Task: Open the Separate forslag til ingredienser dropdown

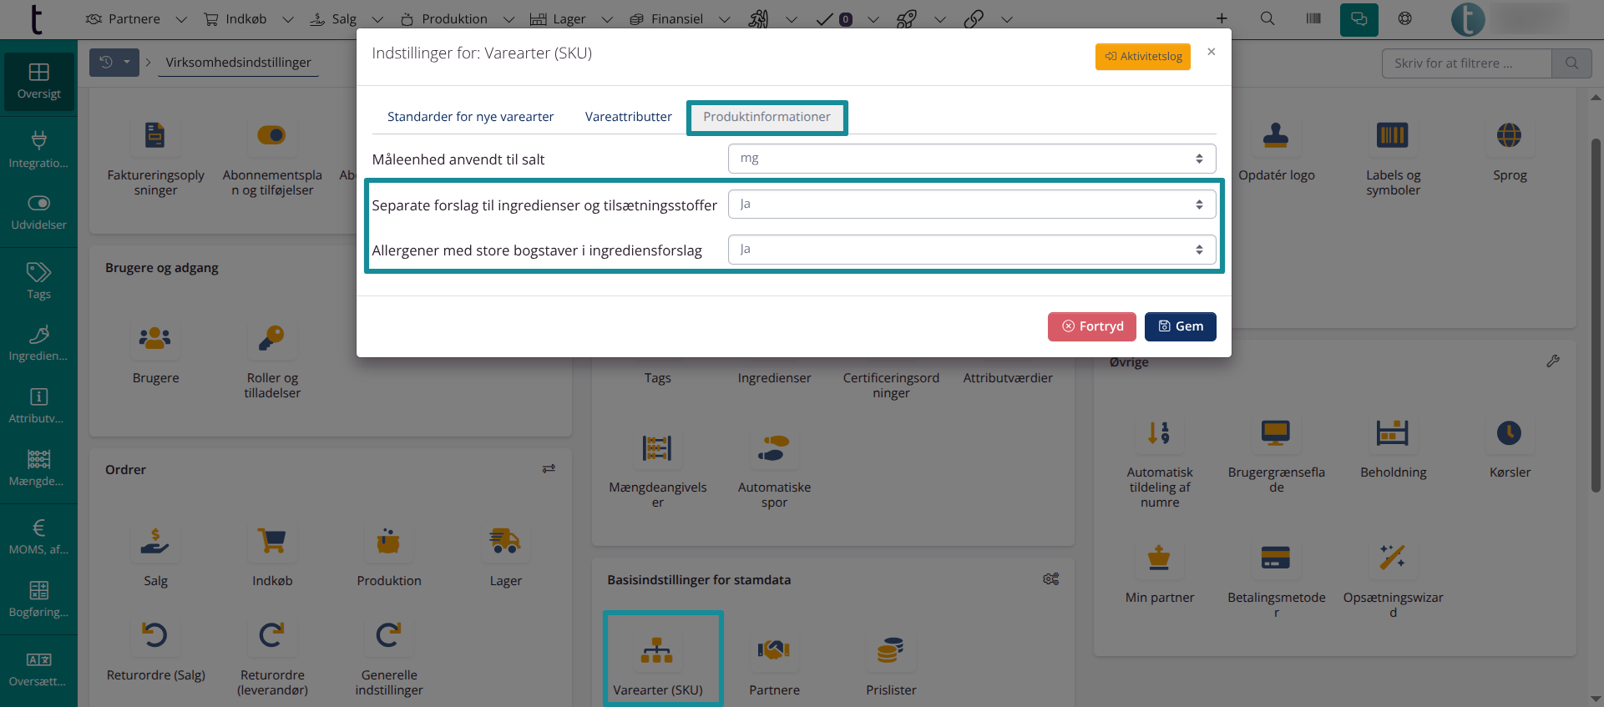Action: pos(971,205)
